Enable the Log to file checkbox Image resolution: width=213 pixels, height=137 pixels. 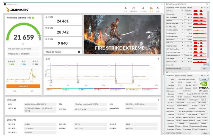tap(167, 65)
